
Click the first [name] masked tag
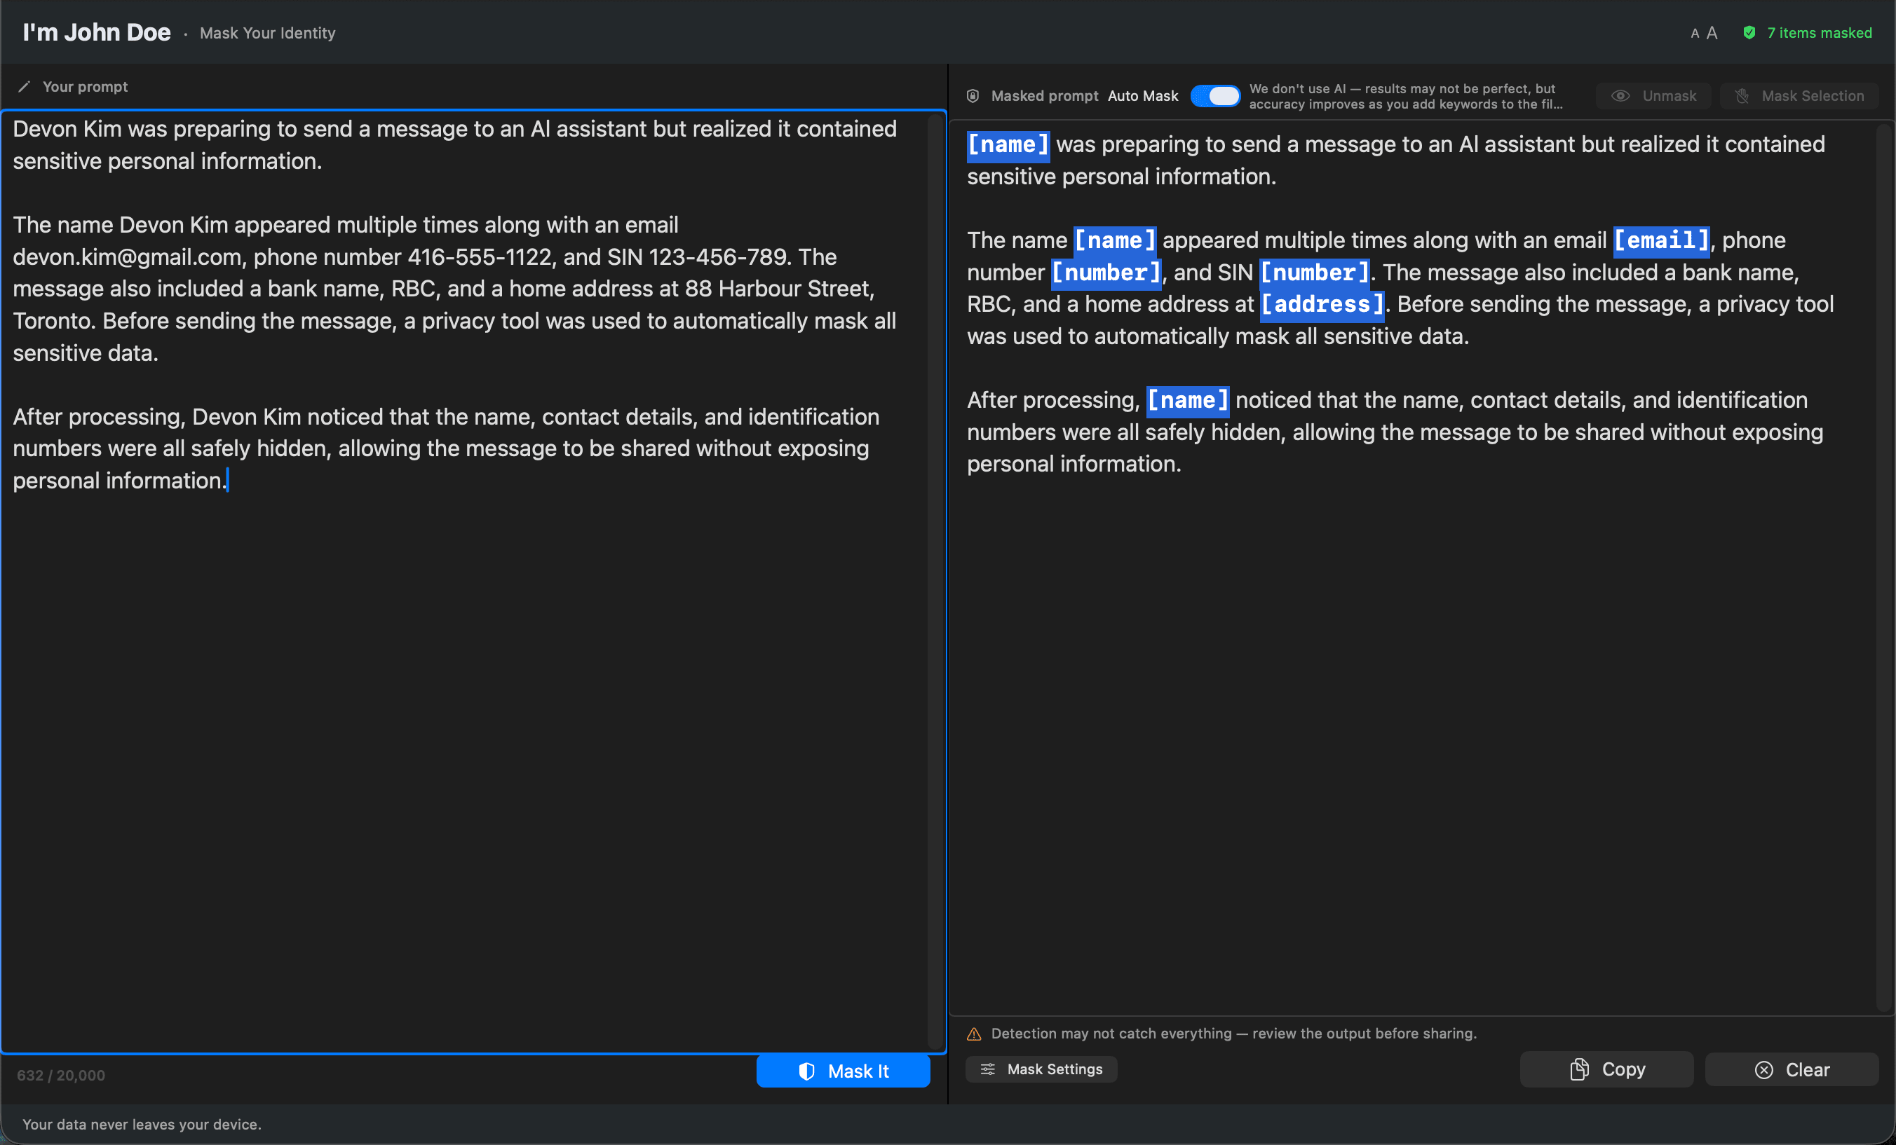(1008, 144)
